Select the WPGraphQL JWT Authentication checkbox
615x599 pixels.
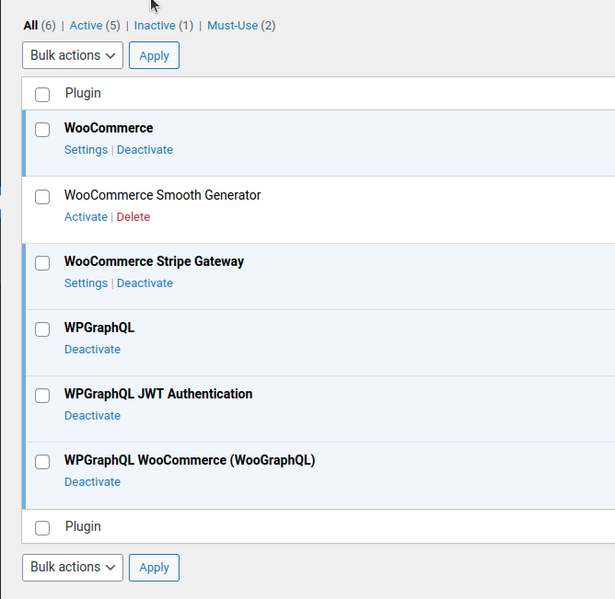tap(42, 396)
